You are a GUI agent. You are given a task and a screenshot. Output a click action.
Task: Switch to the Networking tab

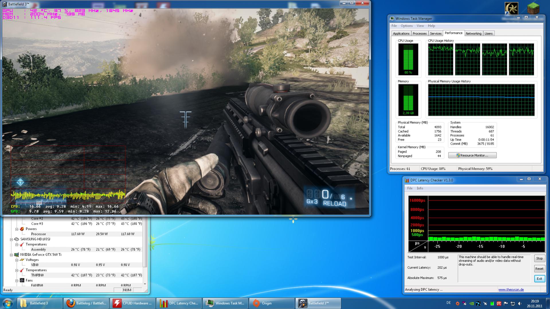point(473,34)
